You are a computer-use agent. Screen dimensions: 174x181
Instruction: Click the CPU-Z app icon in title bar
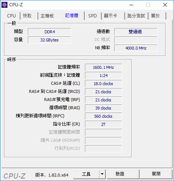coord(4,5)
